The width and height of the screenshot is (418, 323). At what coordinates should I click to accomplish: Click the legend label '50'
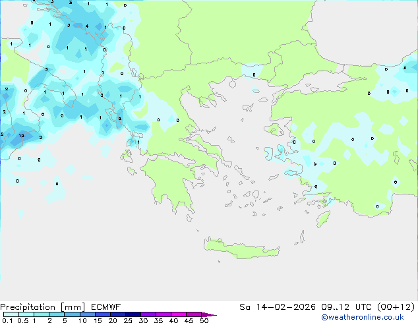pos(204,320)
